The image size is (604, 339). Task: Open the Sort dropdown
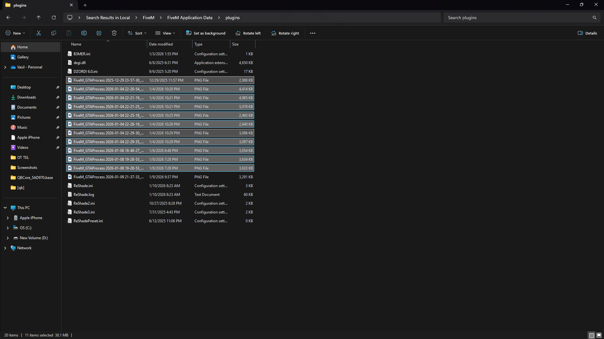[137, 33]
